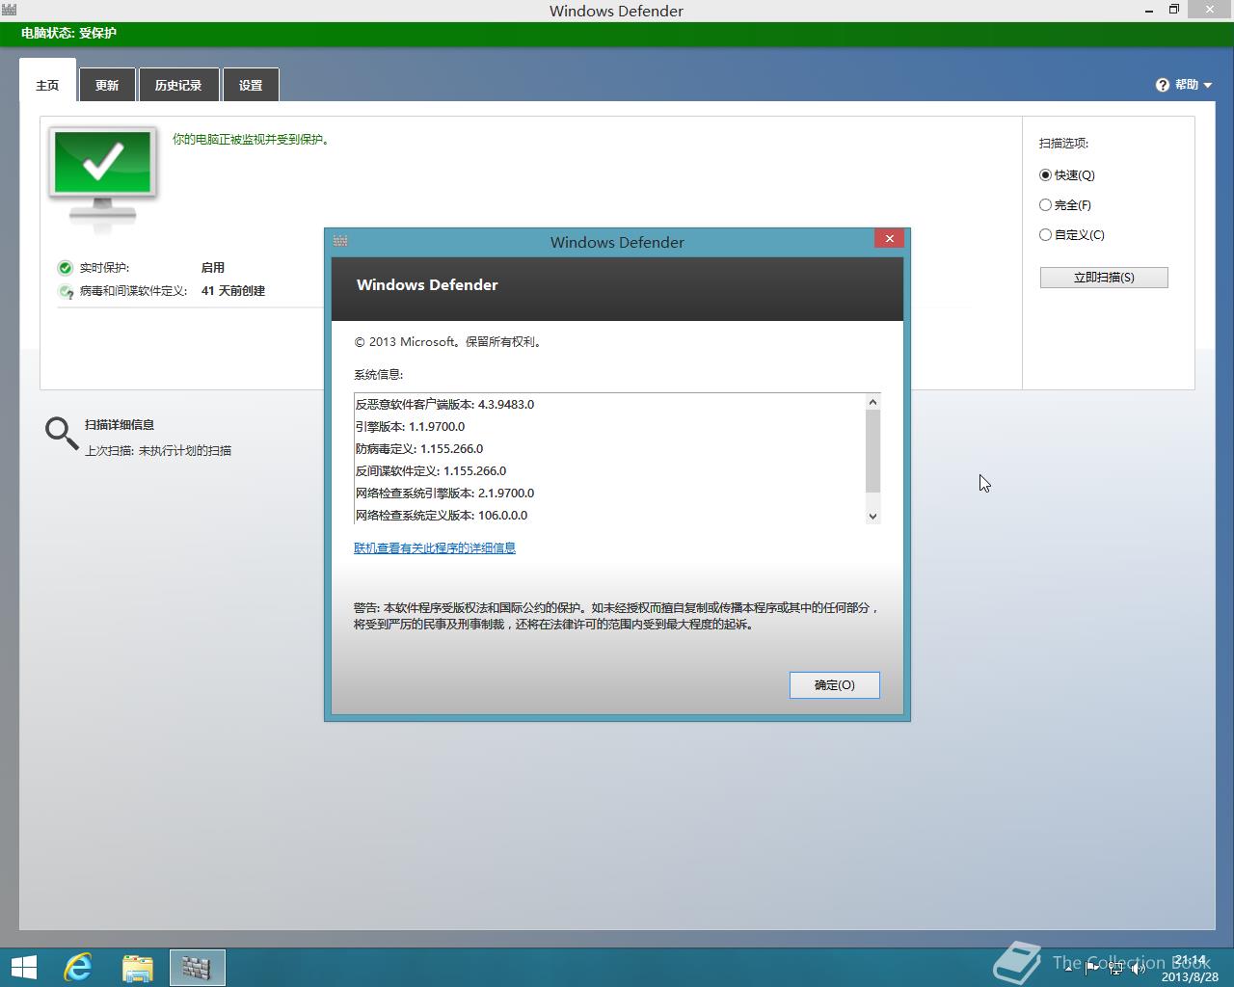Click the system info scrollbar thumb

[872, 451]
